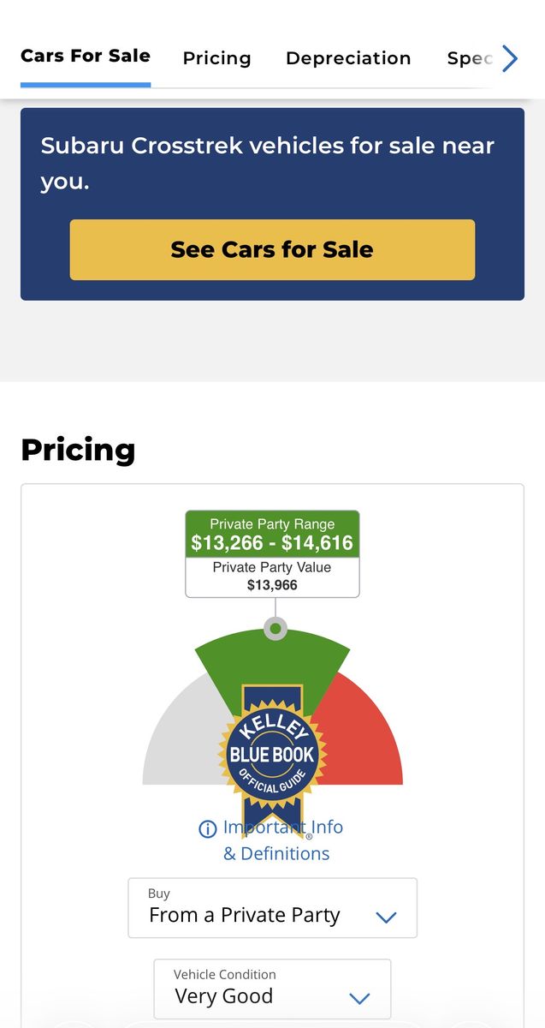
Task: Select the partially visible Specs tab
Action: click(471, 58)
